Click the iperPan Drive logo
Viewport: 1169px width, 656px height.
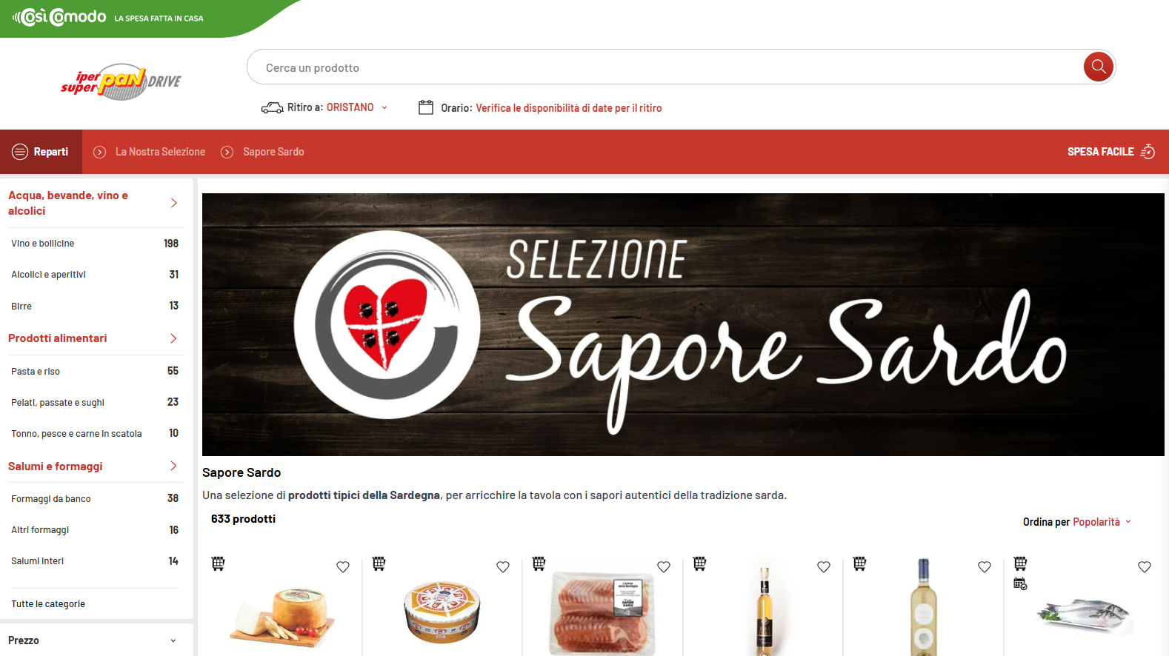pos(121,81)
